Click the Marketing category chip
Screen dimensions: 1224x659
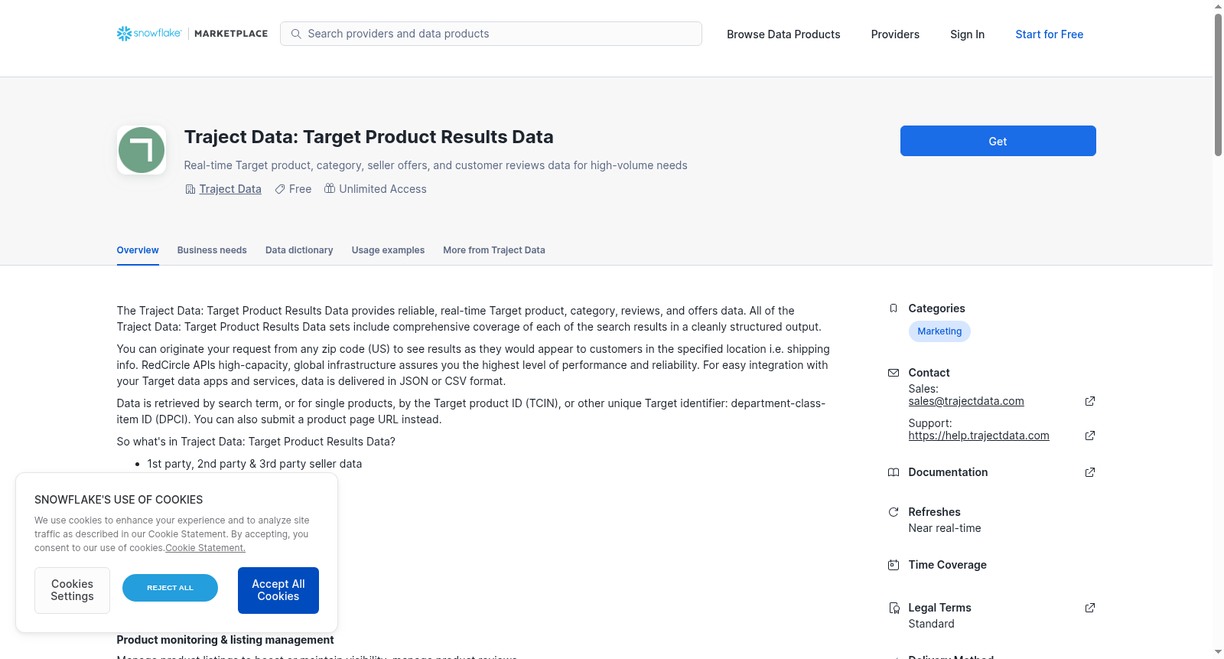939,331
